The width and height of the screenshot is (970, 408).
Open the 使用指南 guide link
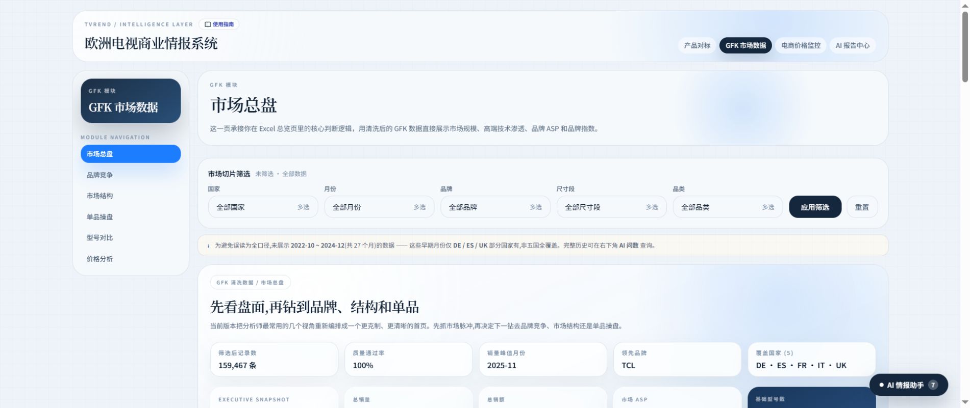coord(219,24)
